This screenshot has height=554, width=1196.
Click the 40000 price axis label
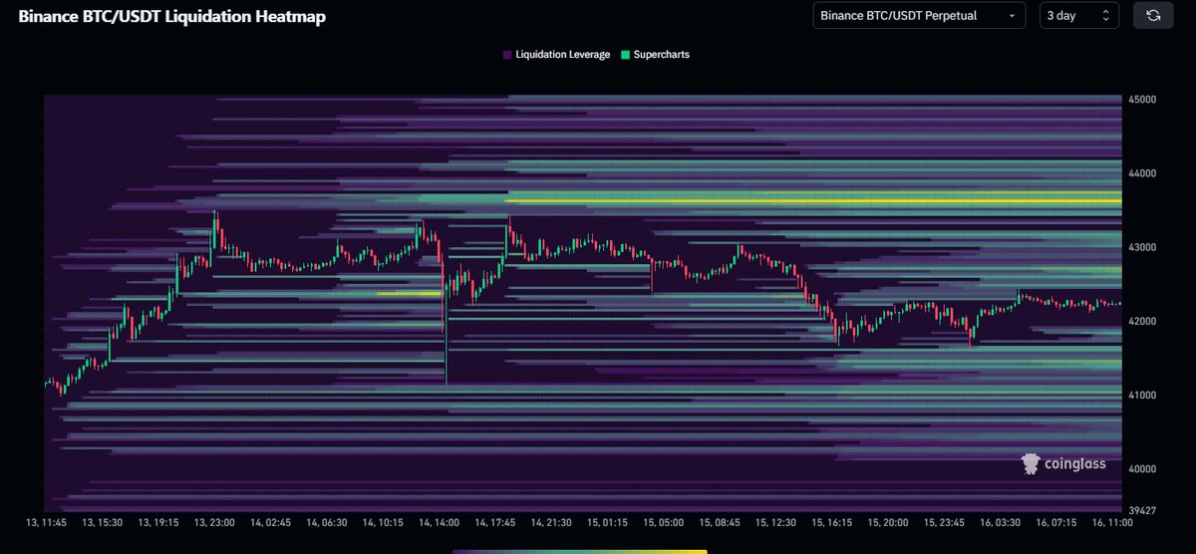pos(1141,468)
